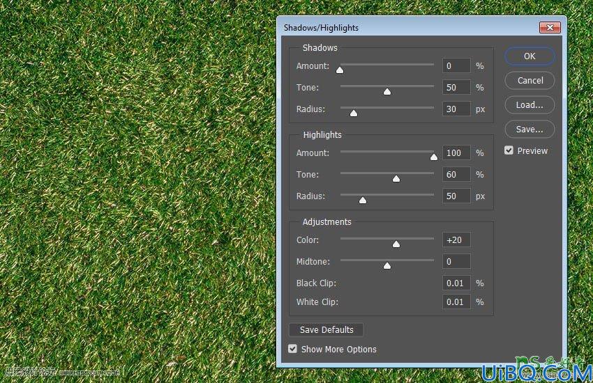Click the OK button

pyautogui.click(x=530, y=56)
